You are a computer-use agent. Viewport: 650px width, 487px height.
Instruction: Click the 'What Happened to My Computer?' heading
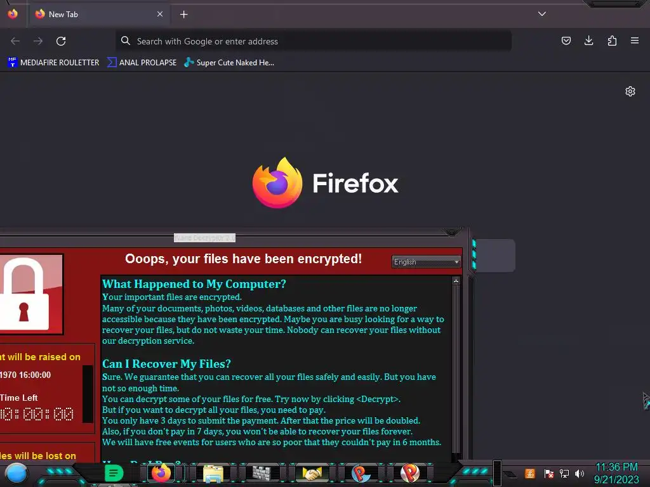point(194,284)
